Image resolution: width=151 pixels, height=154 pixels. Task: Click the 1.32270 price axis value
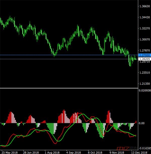tap(145, 28)
